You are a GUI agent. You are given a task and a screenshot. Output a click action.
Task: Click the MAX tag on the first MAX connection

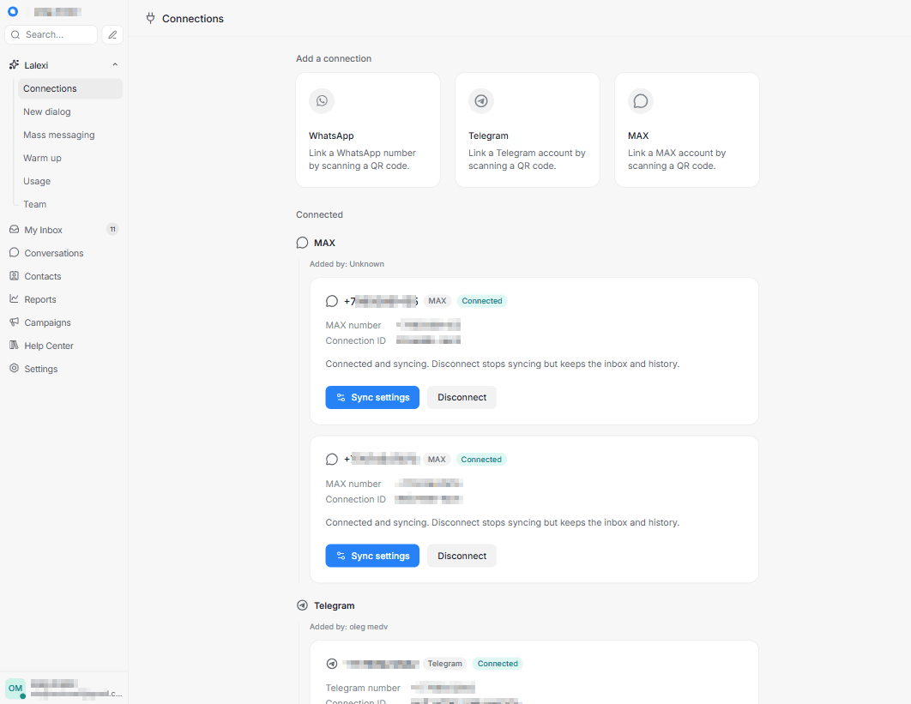tap(437, 301)
